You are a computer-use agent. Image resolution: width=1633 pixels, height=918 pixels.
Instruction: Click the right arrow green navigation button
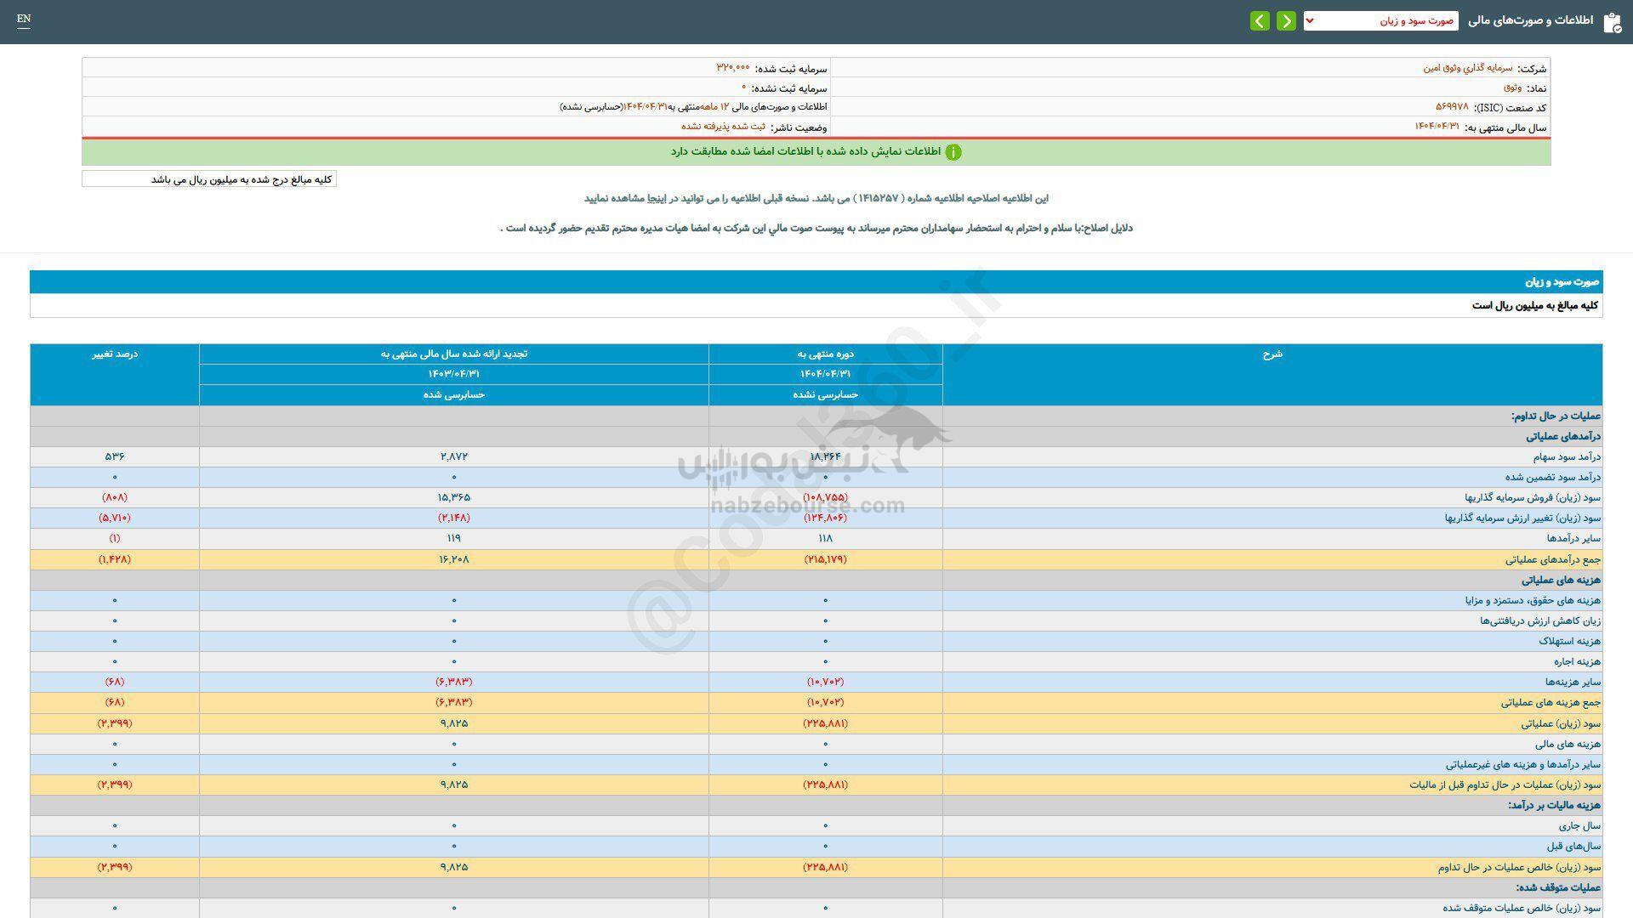(x=1286, y=20)
